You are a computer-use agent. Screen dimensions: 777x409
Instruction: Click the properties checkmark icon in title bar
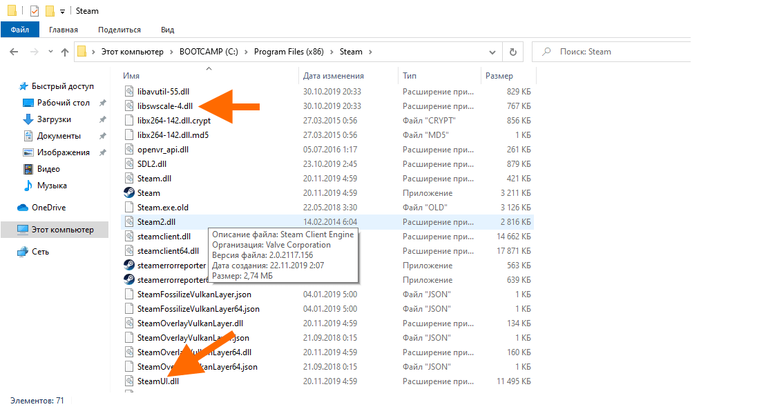click(x=35, y=10)
